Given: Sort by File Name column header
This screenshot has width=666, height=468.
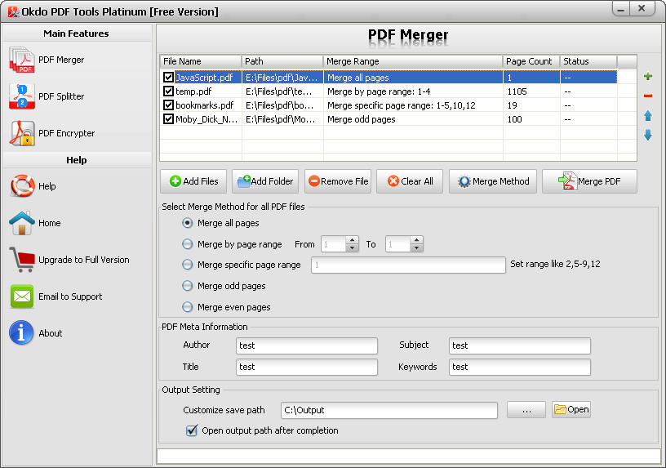Looking at the screenshot, I should [201, 61].
